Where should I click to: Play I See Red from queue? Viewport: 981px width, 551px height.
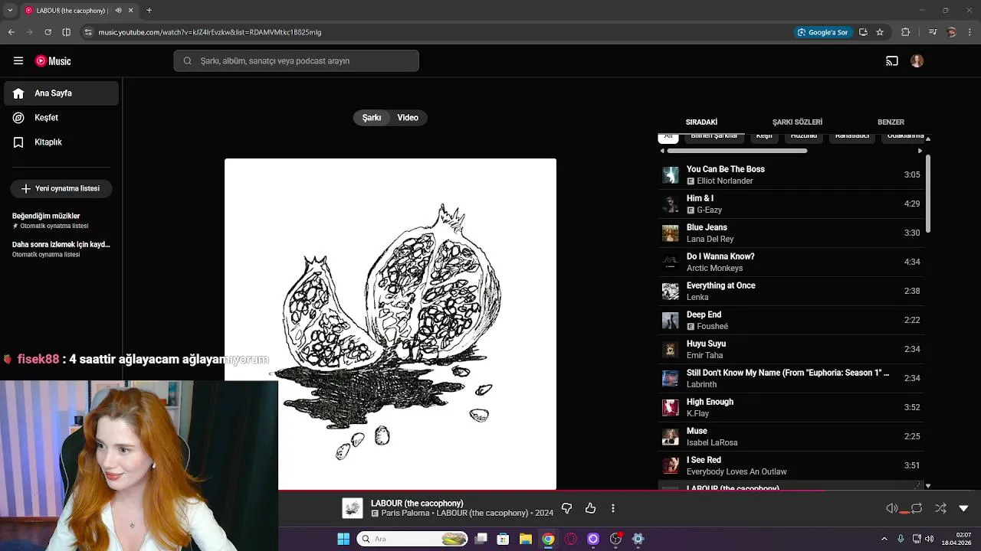click(791, 466)
